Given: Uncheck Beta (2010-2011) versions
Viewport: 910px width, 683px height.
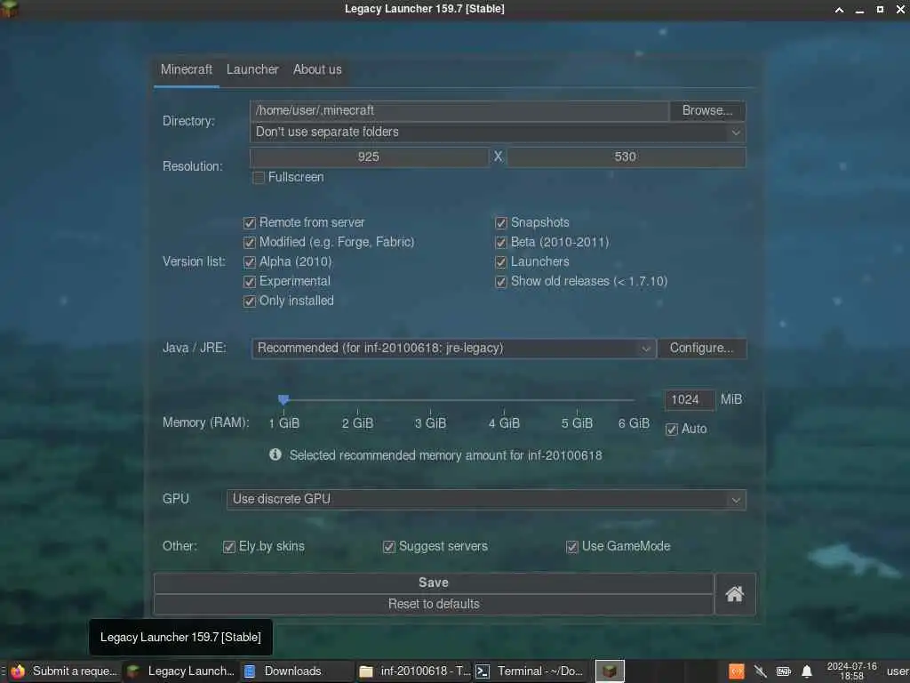Looking at the screenshot, I should point(501,242).
